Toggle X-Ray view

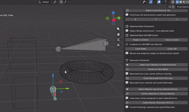[173, 2]
